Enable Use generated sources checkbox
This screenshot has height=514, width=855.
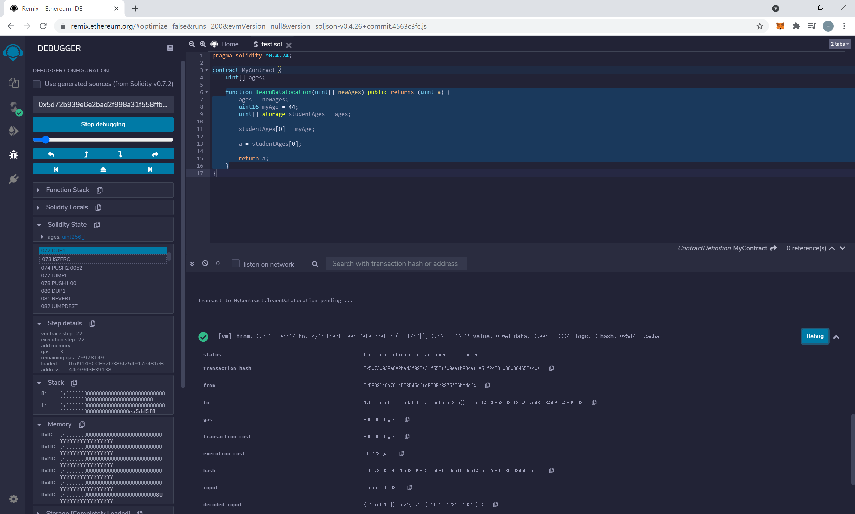coord(37,84)
